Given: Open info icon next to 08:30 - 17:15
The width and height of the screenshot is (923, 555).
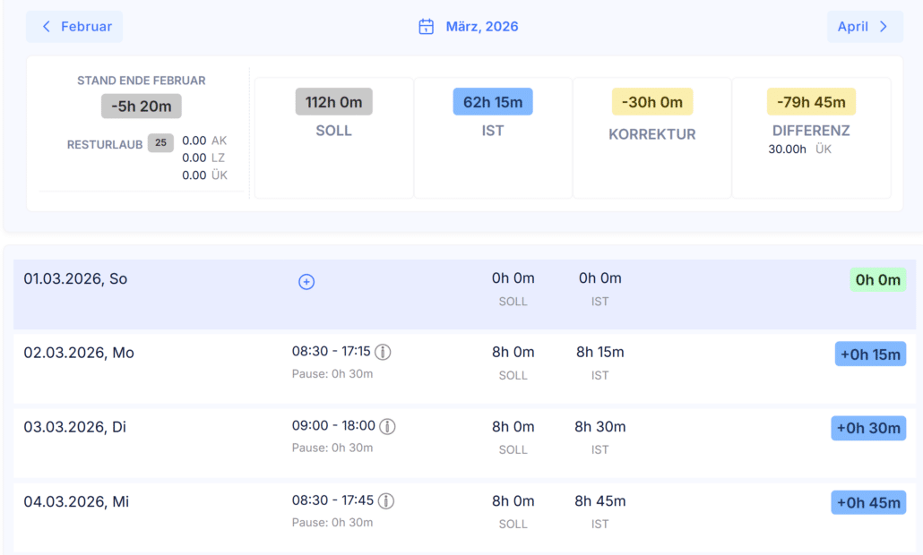Looking at the screenshot, I should pos(383,352).
